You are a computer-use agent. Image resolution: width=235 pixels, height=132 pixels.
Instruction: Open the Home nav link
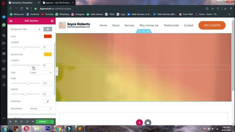coord(103,25)
